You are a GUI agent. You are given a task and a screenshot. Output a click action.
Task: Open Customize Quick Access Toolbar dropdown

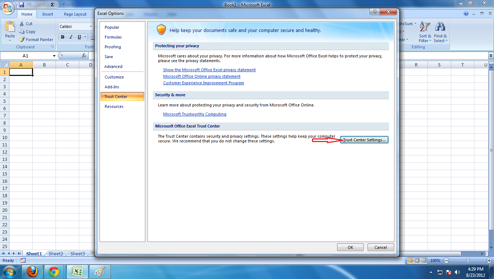click(63, 5)
